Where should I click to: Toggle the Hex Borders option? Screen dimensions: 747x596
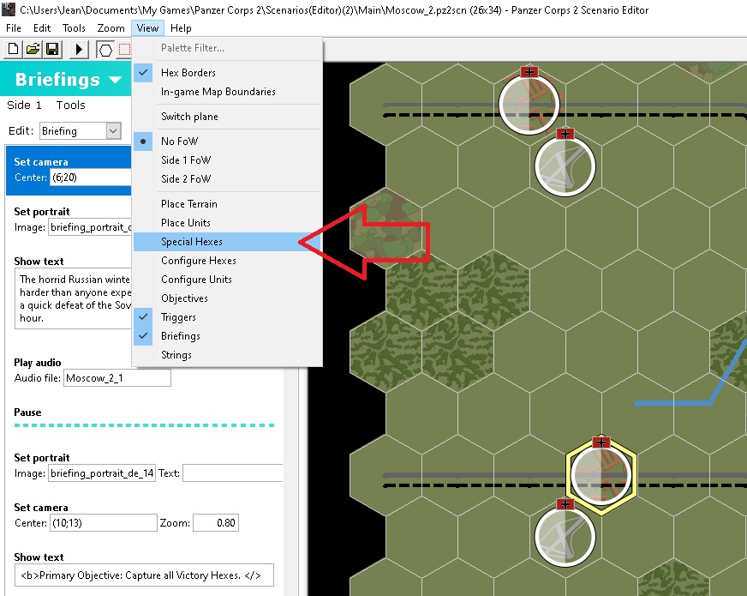pyautogui.click(x=188, y=73)
